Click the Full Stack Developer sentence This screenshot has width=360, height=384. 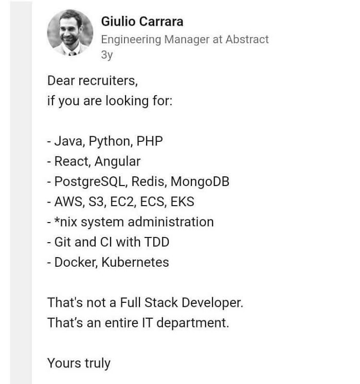point(145,303)
